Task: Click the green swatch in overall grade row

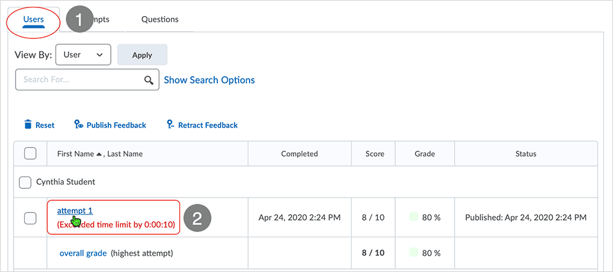Action: coord(414,252)
